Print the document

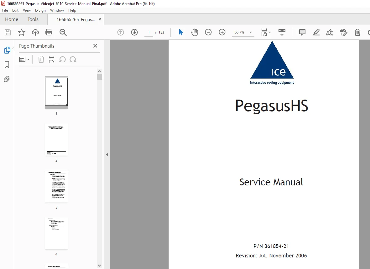click(x=49, y=32)
